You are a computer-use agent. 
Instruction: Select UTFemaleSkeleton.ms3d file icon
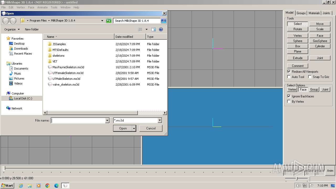(x=50, y=73)
